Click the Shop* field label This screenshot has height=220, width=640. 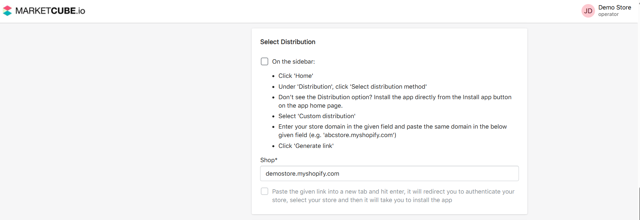click(269, 160)
